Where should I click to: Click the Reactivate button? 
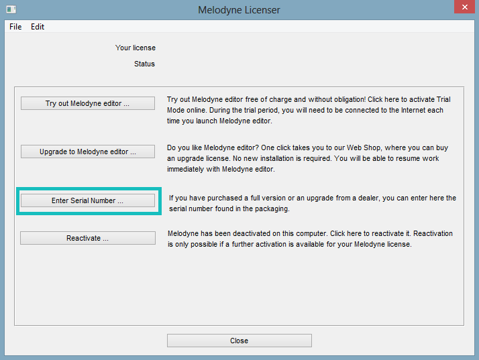88,238
